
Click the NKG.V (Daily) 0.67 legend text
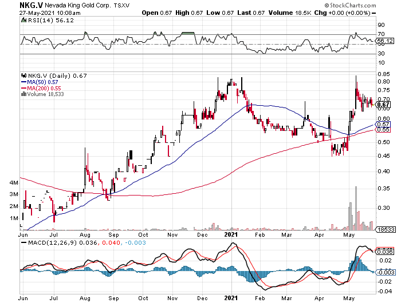pos(57,76)
